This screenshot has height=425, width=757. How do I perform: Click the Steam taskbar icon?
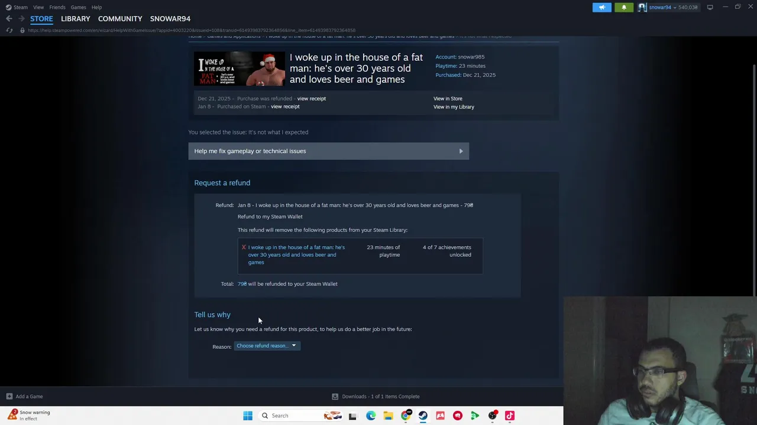(423, 416)
